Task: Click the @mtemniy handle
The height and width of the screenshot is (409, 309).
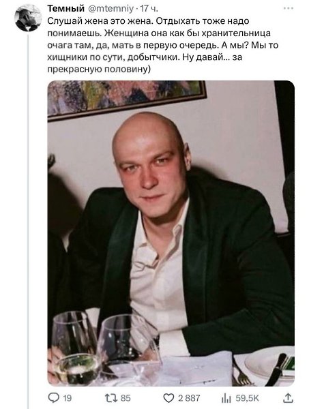Action: point(110,9)
